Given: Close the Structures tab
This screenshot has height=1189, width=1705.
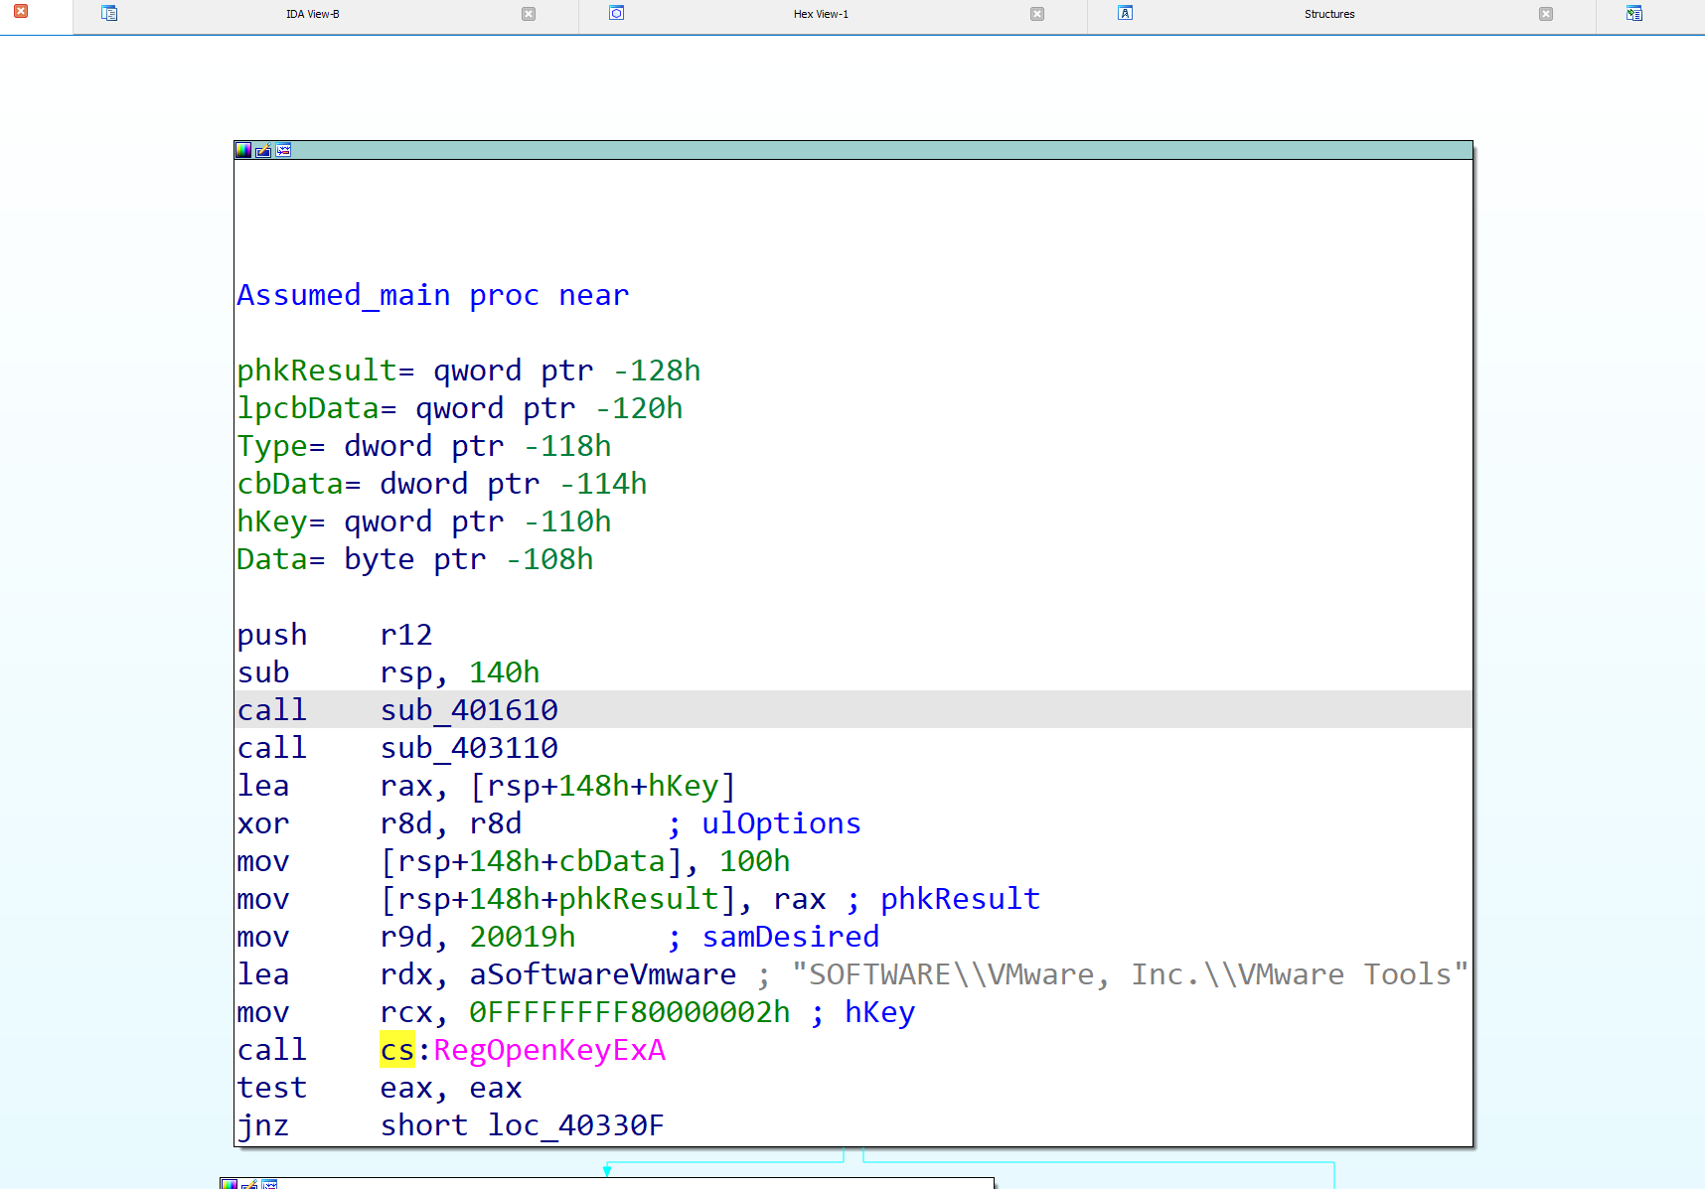Looking at the screenshot, I should click(x=1546, y=14).
